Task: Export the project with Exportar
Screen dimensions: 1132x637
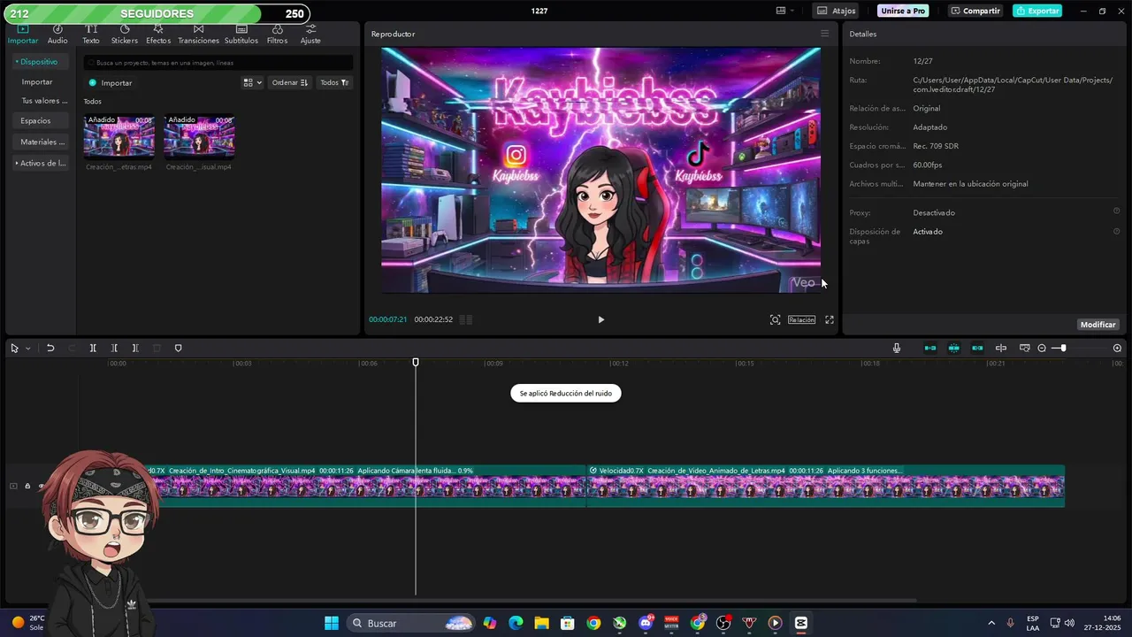Action: 1037,11
